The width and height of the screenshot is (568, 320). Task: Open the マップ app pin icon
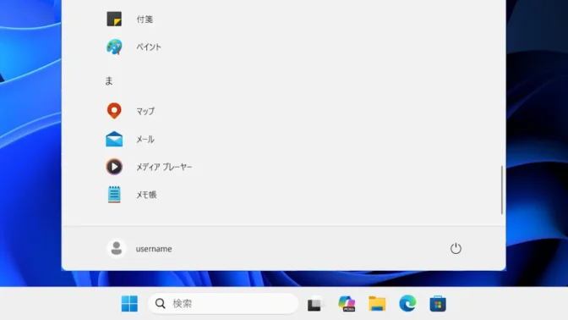pyautogui.click(x=114, y=111)
